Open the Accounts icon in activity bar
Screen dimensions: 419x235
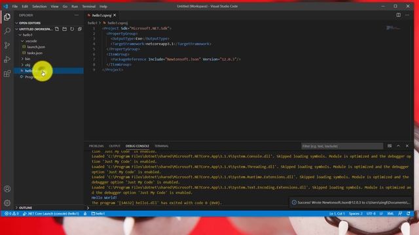click(x=7, y=189)
